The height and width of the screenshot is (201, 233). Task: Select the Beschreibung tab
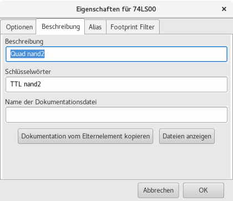click(60, 27)
